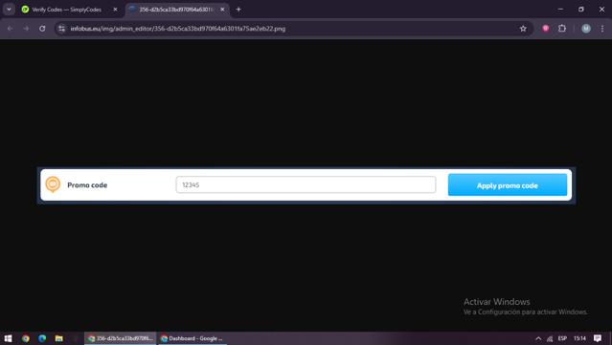Viewport: 612px width, 345px height.
Task: Go forward to the next page
Action: point(26,29)
